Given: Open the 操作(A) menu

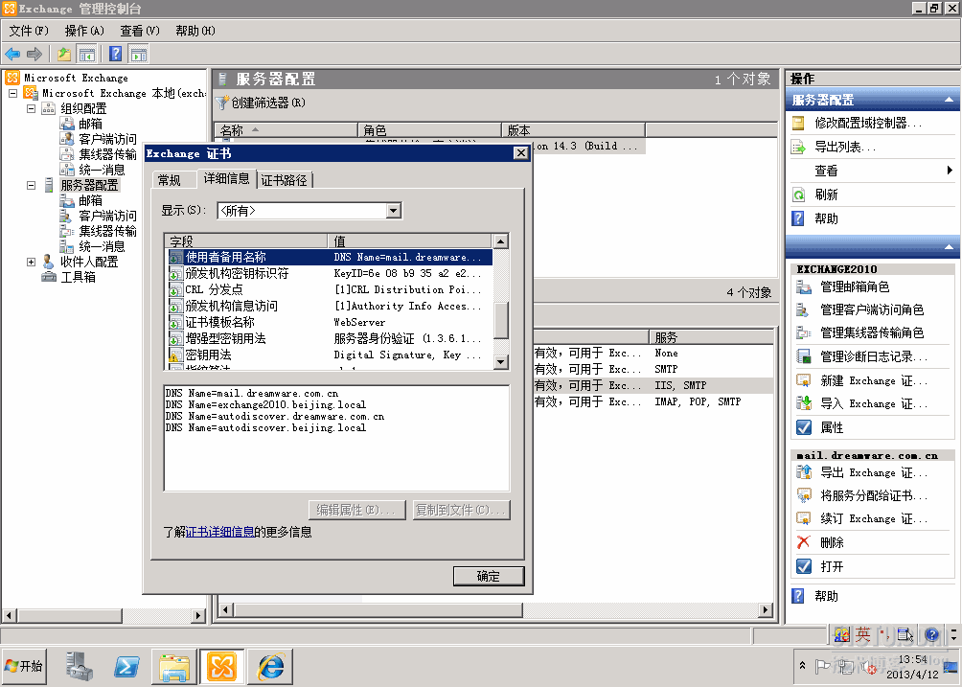Looking at the screenshot, I should point(84,31).
